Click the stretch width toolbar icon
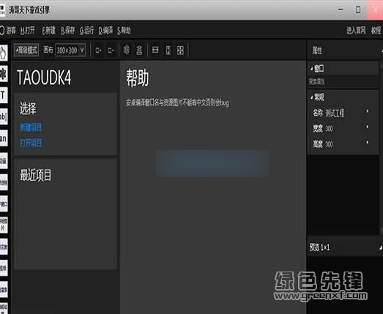 155,50
